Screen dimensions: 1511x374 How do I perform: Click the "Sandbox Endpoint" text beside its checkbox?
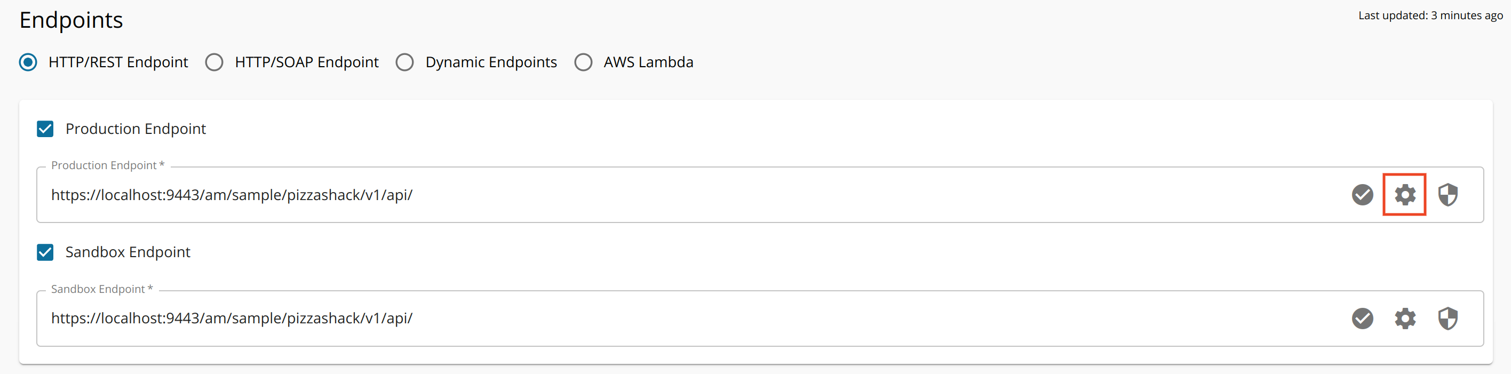click(x=128, y=252)
